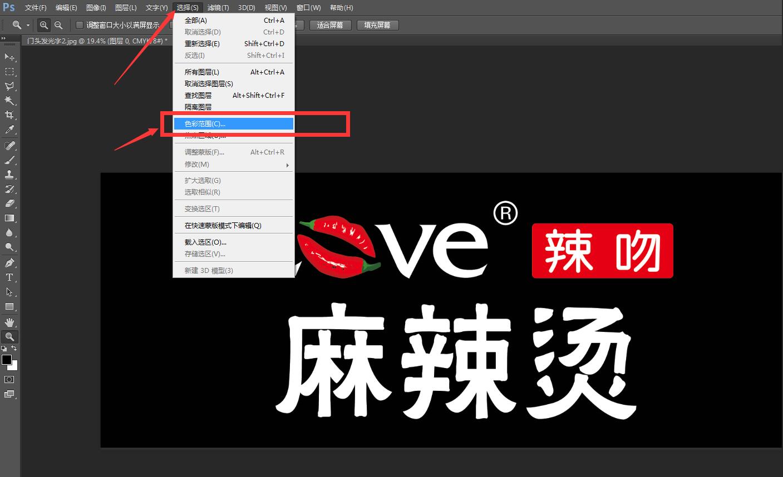Choose 查找图层 menu item
Screen dimensions: 783x477
[234, 96]
